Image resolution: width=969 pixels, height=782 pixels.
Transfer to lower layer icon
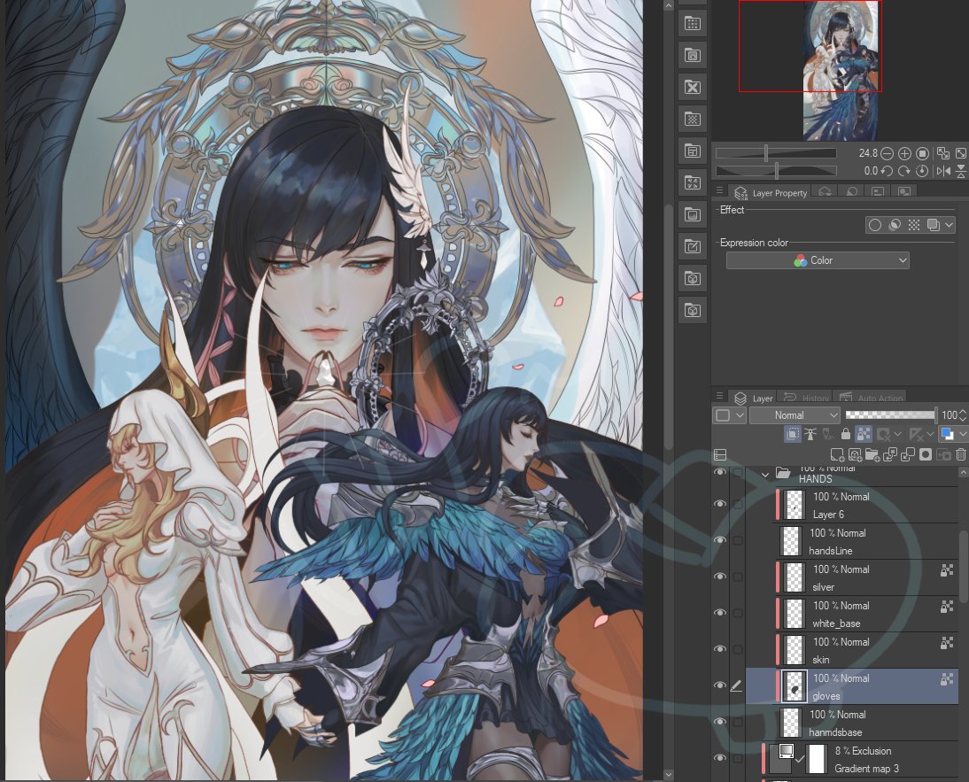click(x=890, y=455)
